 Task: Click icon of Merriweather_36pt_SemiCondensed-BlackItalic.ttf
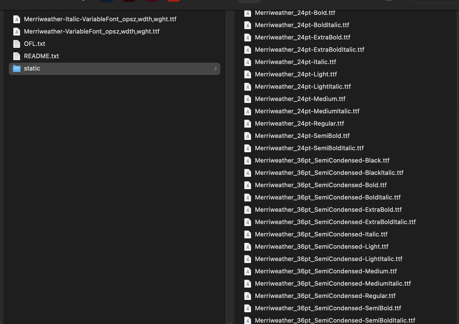248,173
